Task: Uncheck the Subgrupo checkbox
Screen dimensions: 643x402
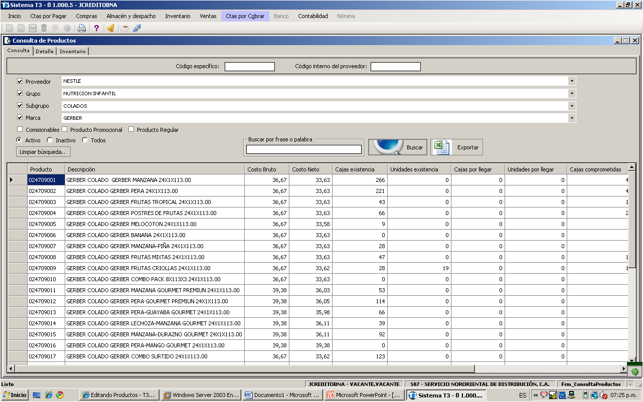Action: click(20, 105)
